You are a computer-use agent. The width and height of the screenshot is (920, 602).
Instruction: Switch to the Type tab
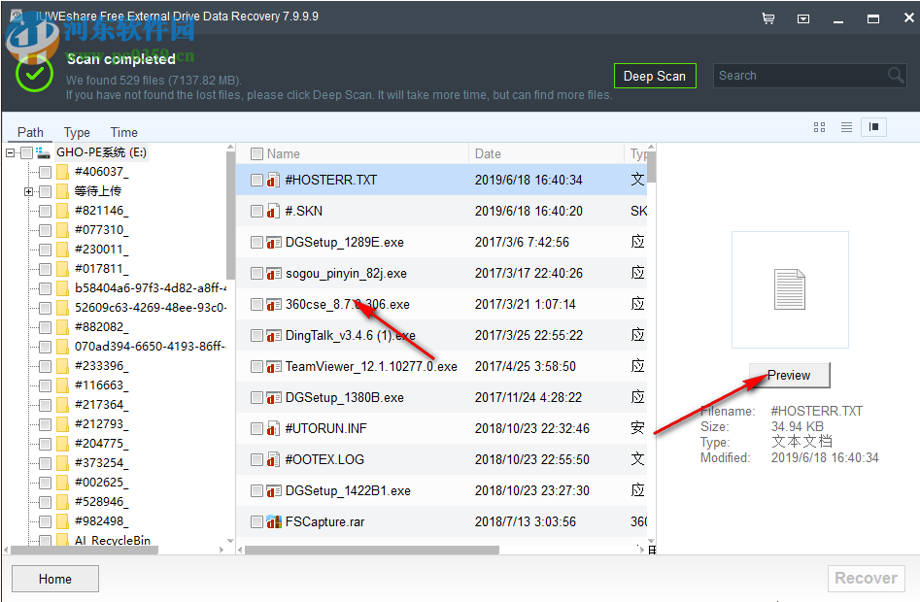pyautogui.click(x=77, y=132)
